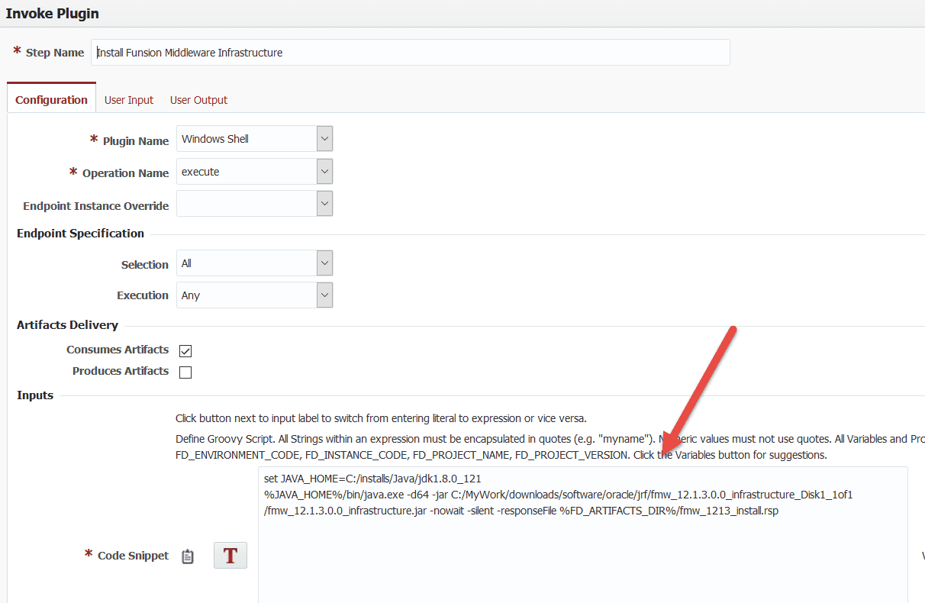Expand the Operation Name dropdown

(x=324, y=172)
